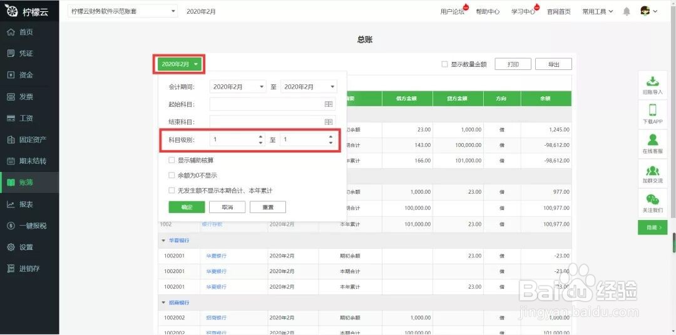
Task: Click 关注我们 WeChat icon
Action: (x=652, y=203)
